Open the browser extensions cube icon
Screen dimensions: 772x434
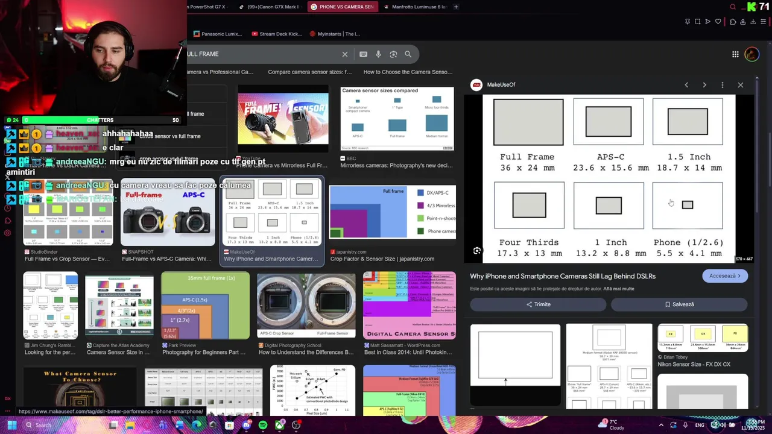click(x=733, y=22)
